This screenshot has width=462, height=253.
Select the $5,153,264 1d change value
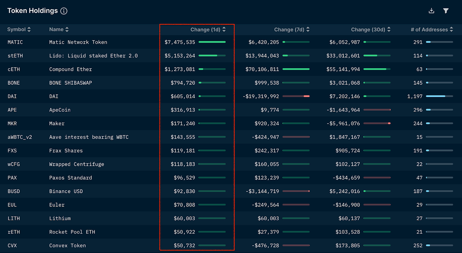(x=180, y=56)
